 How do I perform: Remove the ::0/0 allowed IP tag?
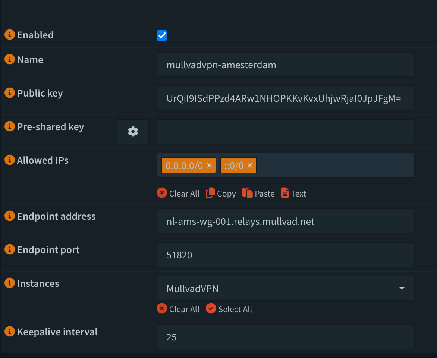250,166
